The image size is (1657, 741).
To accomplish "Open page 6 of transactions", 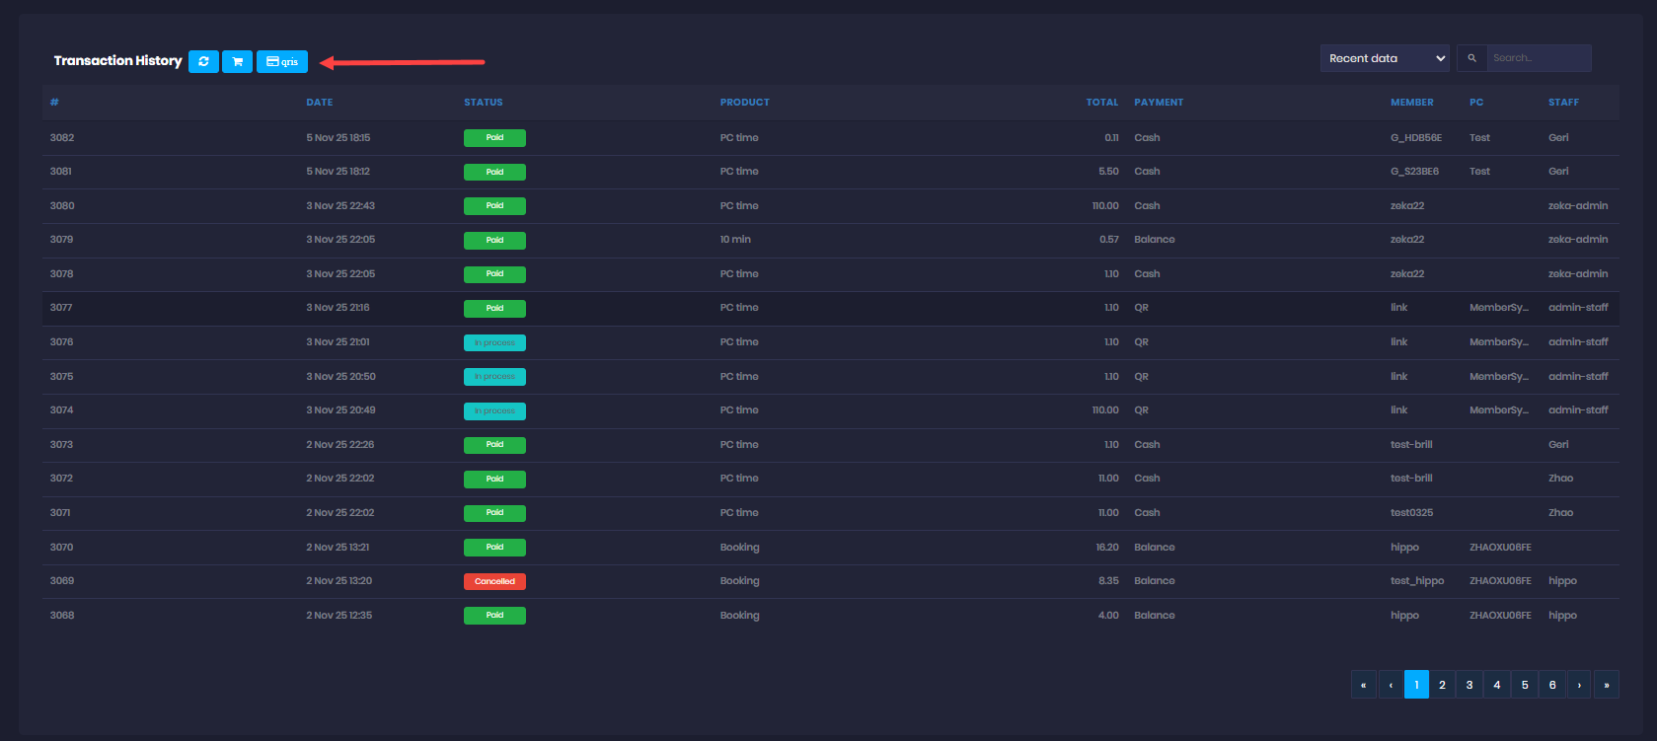I will tap(1552, 685).
